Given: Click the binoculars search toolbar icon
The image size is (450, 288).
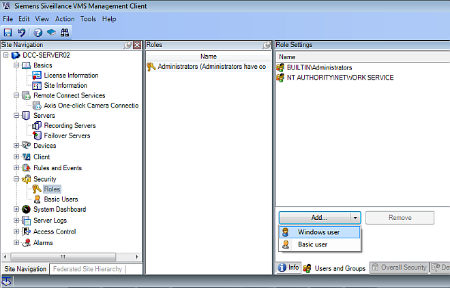Looking at the screenshot, I should tap(65, 32).
